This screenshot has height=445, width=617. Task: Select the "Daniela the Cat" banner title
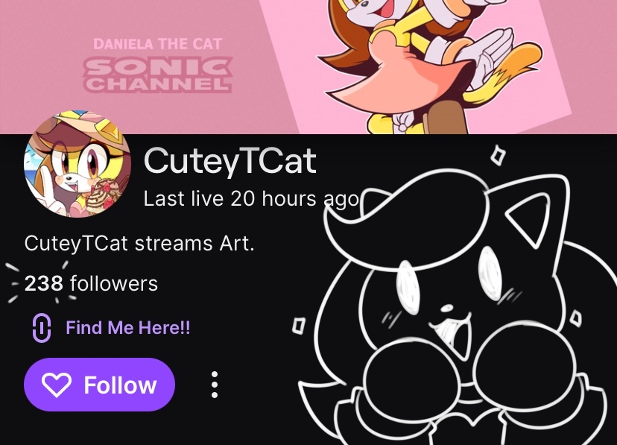pos(158,44)
